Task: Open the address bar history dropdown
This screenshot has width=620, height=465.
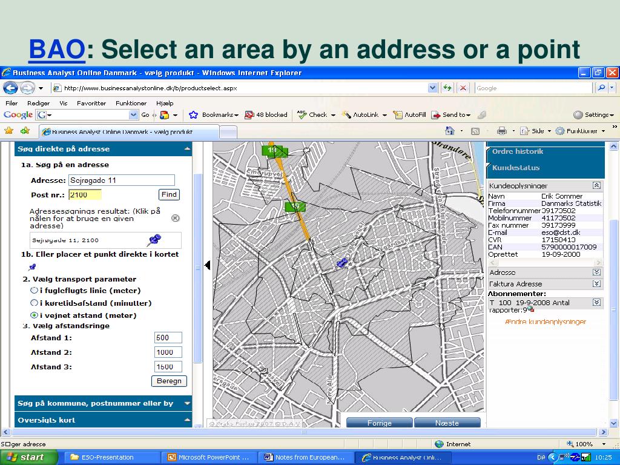Action: pyautogui.click(x=432, y=88)
